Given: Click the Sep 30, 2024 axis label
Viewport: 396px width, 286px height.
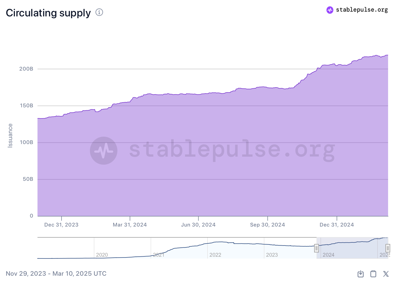Looking at the screenshot, I should point(267,225).
